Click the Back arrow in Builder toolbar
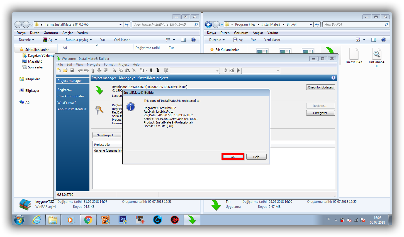 coord(80,70)
